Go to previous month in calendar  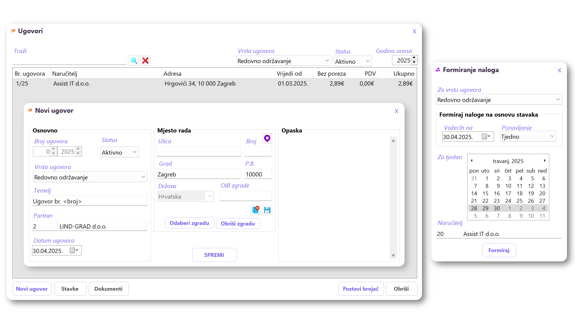pos(472,161)
